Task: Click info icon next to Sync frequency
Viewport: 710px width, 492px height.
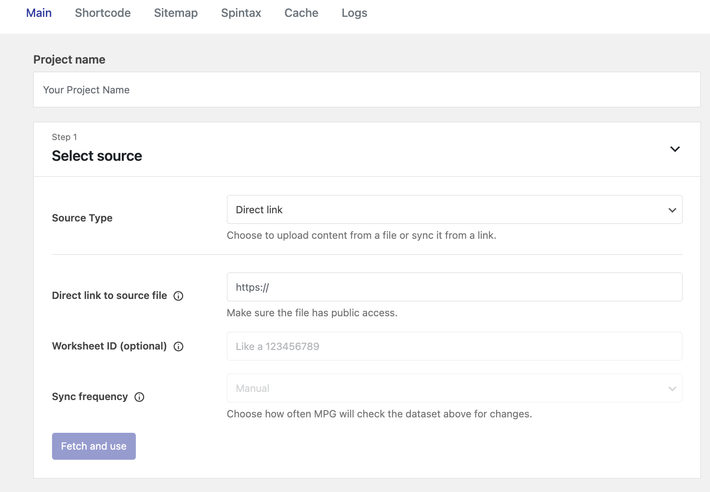Action: [139, 397]
